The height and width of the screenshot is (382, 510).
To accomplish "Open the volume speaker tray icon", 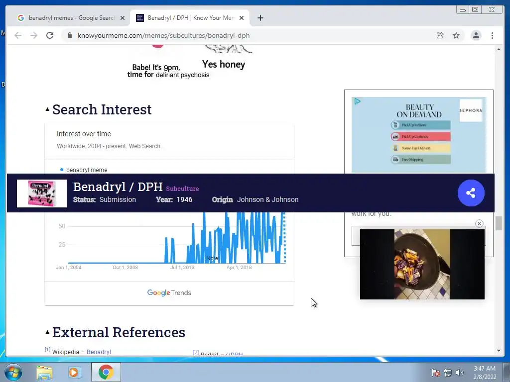I will [459, 373].
